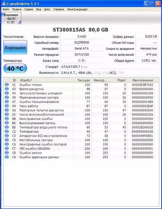
Task: Click the Буква тома field C: D:
Action: click(x=82, y=61)
